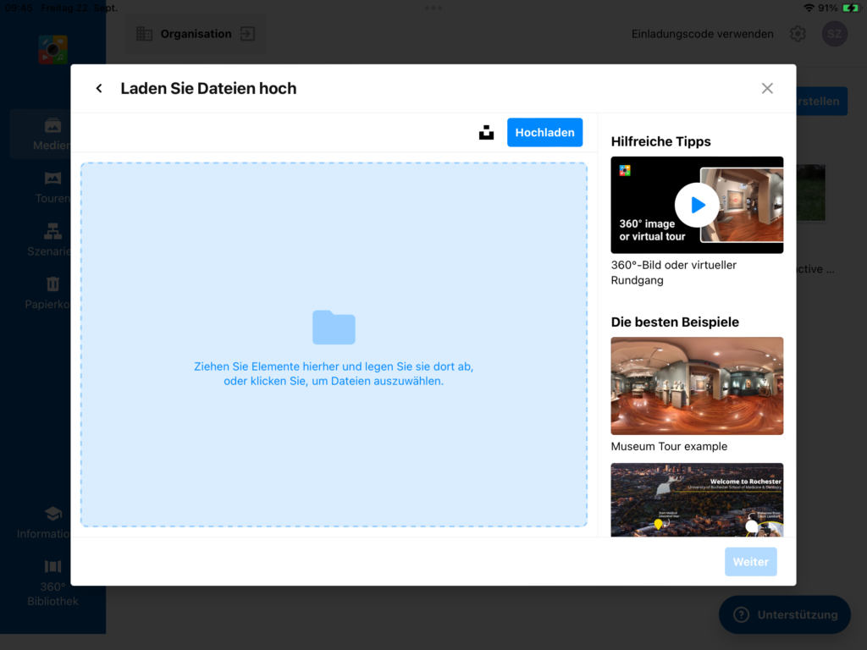Click the folder icon in the drop zone
The image size is (867, 650).
[x=334, y=328]
